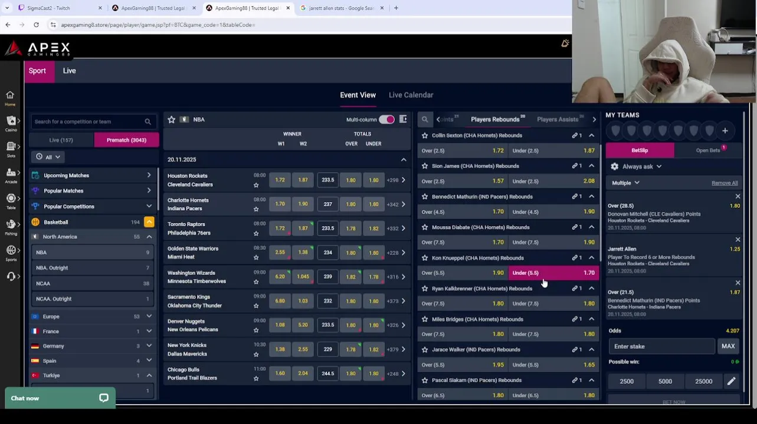Select Rockets W1 odds 1.72
This screenshot has width=757, height=424.
coord(280,180)
